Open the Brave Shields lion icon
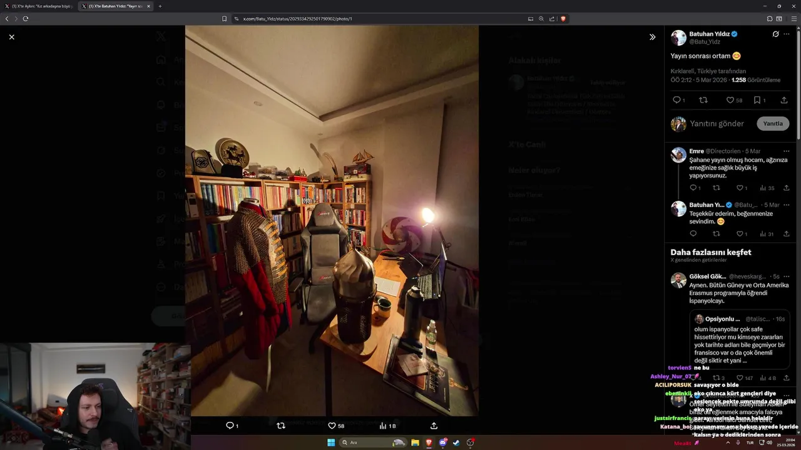The height and width of the screenshot is (450, 801). click(x=563, y=19)
